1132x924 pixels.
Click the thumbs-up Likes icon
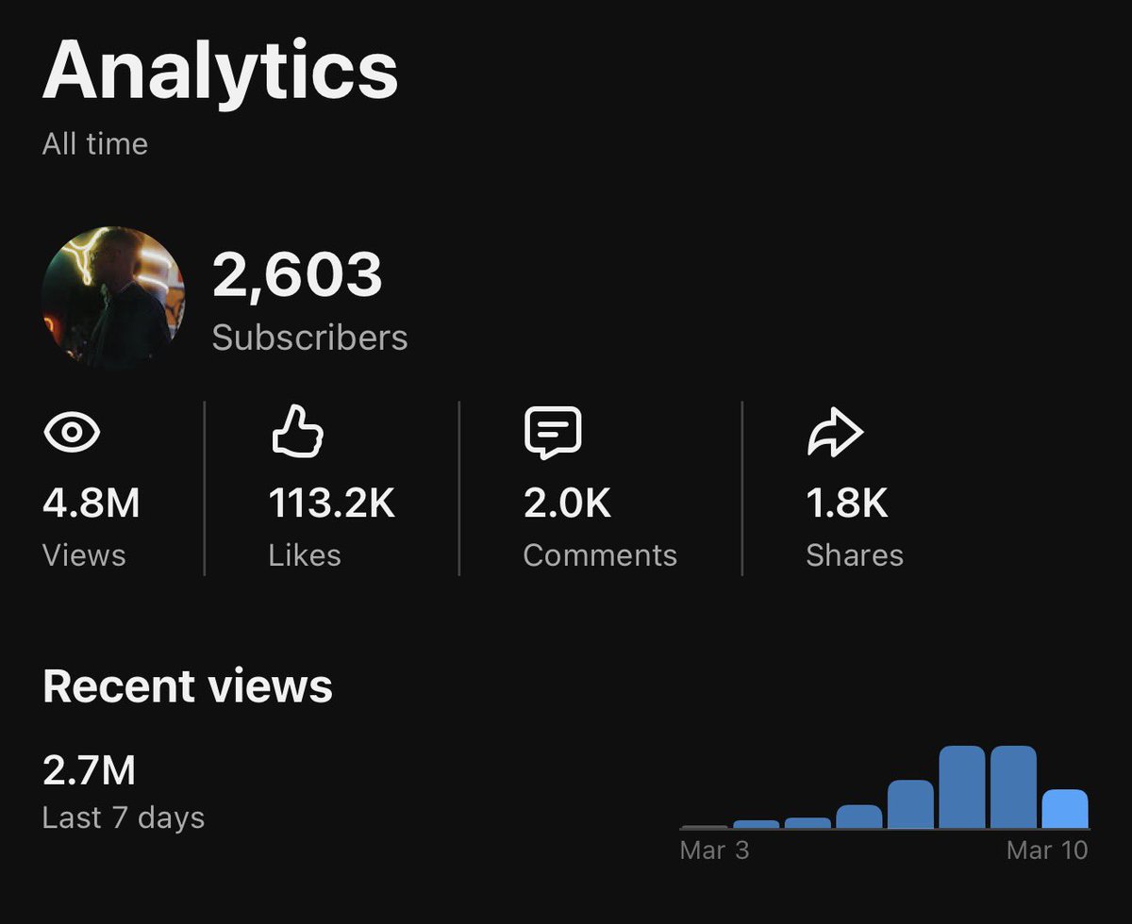(x=297, y=433)
